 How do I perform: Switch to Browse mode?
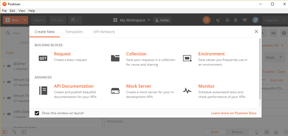(x=237, y=132)
